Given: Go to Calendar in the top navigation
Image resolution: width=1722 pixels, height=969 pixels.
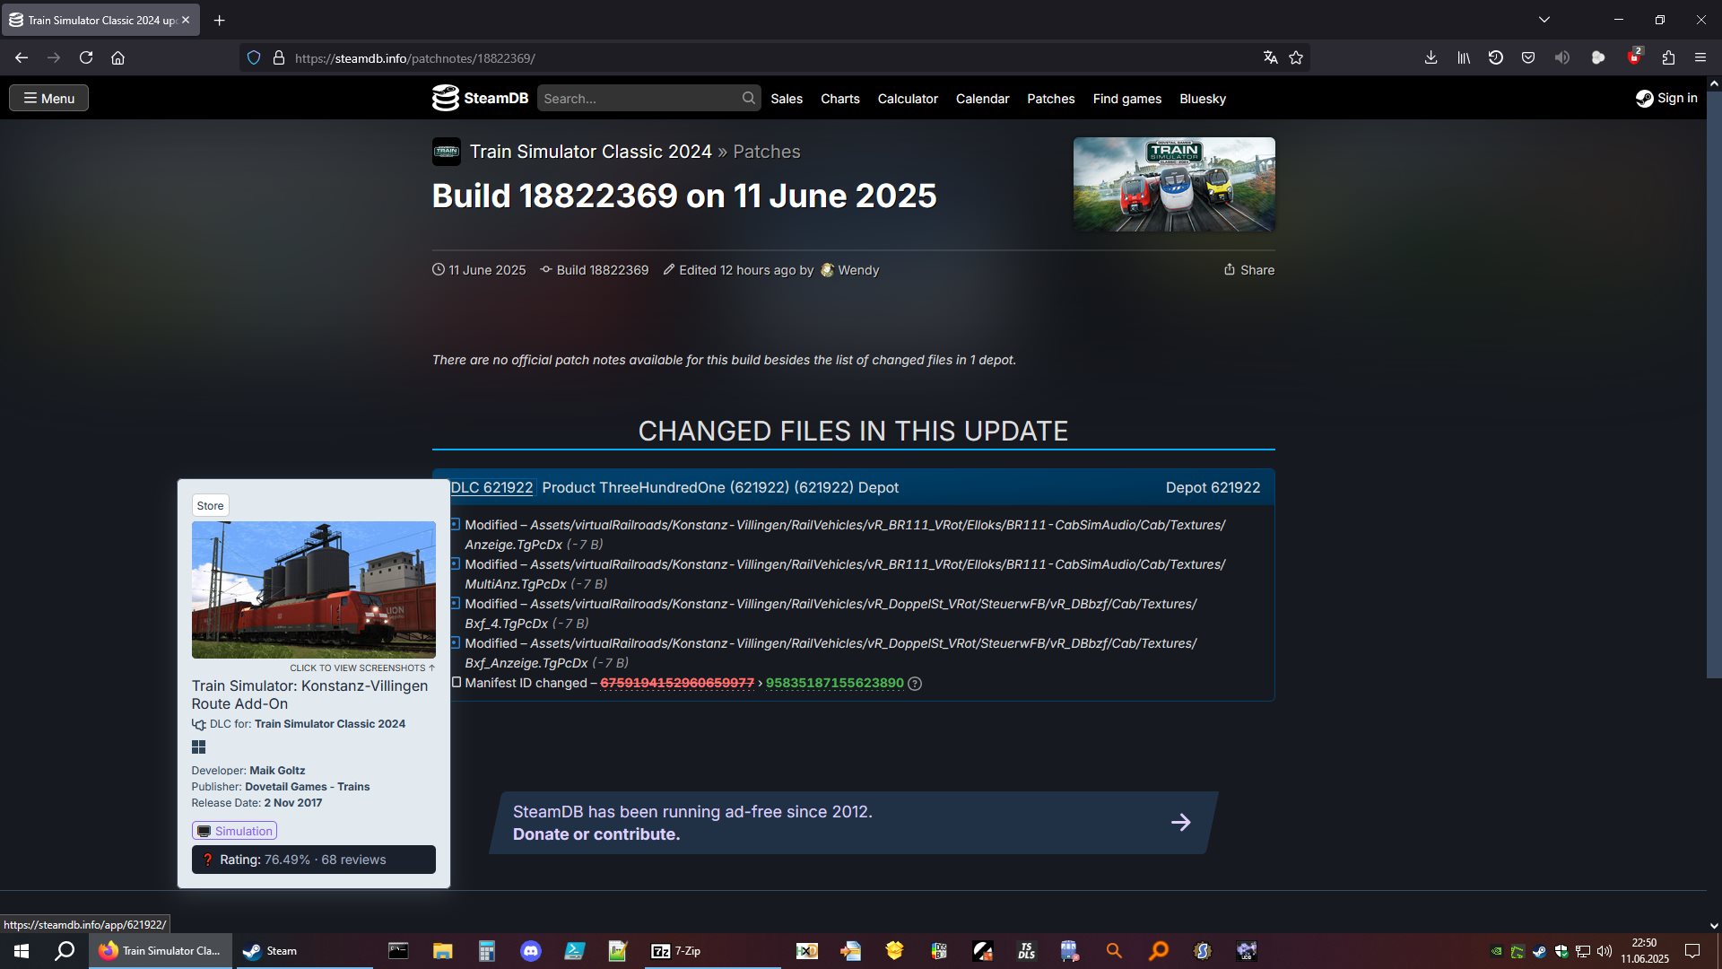Looking at the screenshot, I should tap(982, 99).
